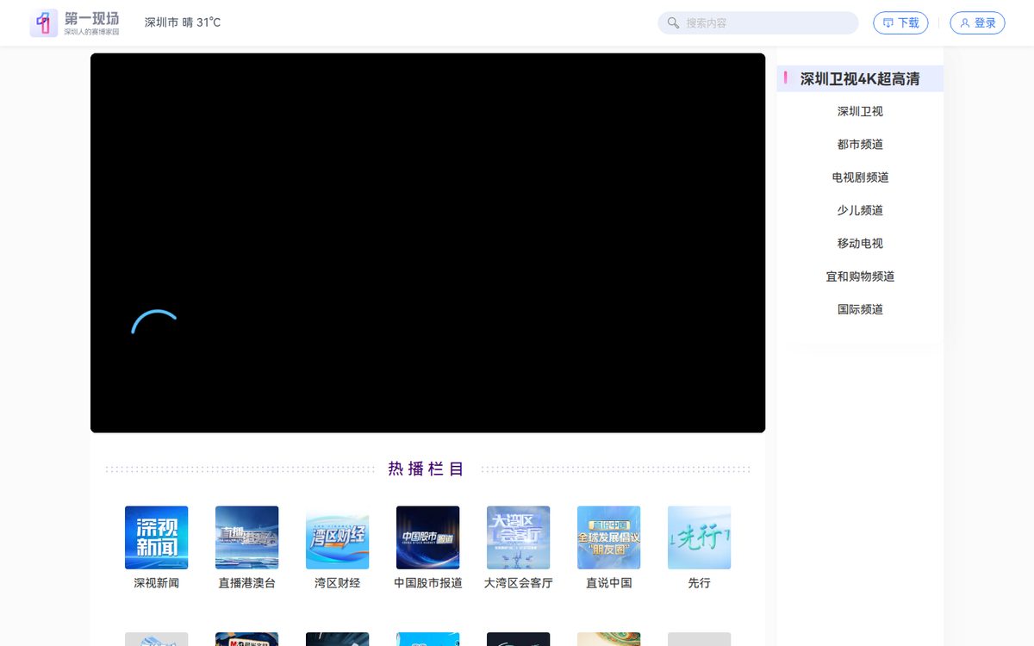
Task: Click the 第一现场 logo icon
Action: (x=44, y=23)
